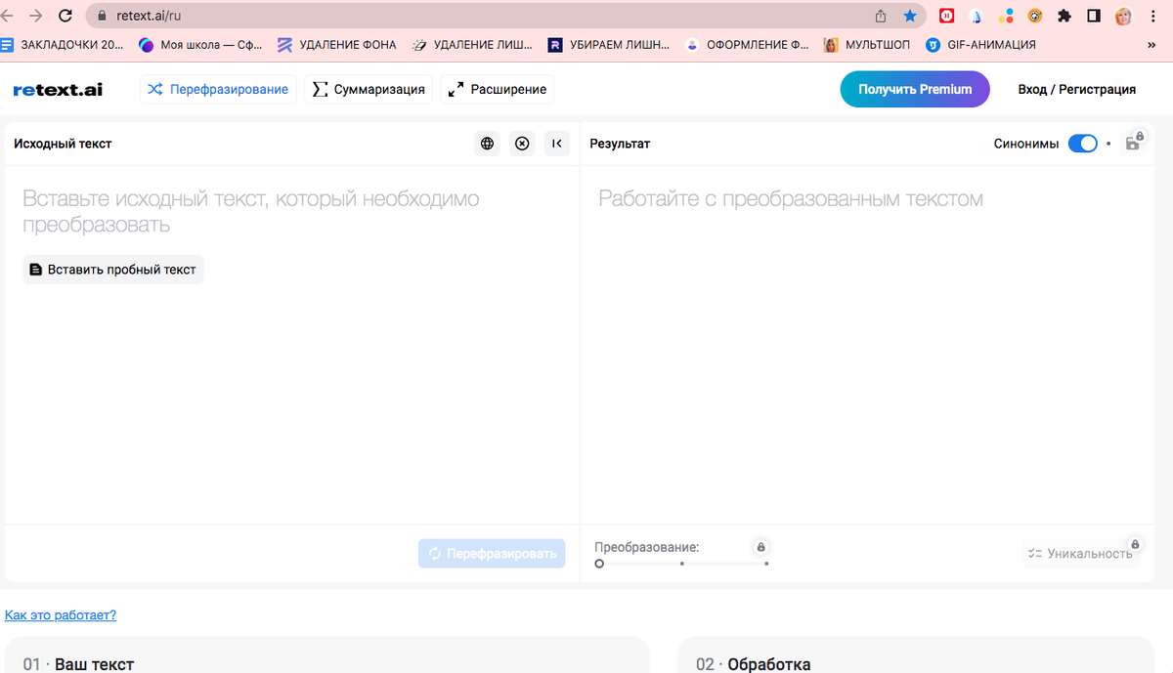Toggle the browser side panel icon
The width and height of the screenshot is (1173, 673).
[1094, 16]
